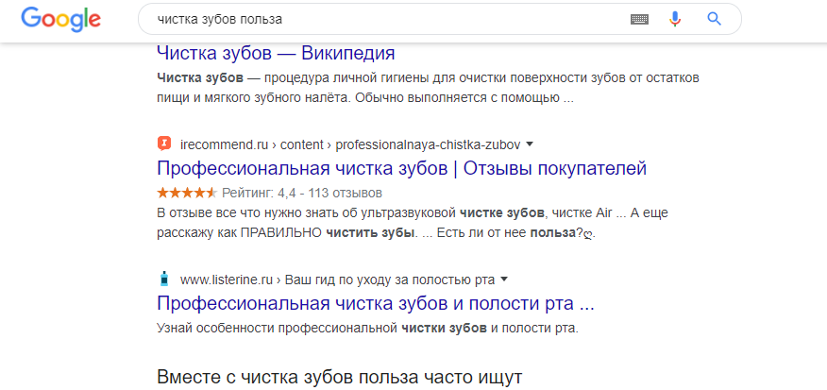Start voice search with microphone icon

(x=675, y=20)
